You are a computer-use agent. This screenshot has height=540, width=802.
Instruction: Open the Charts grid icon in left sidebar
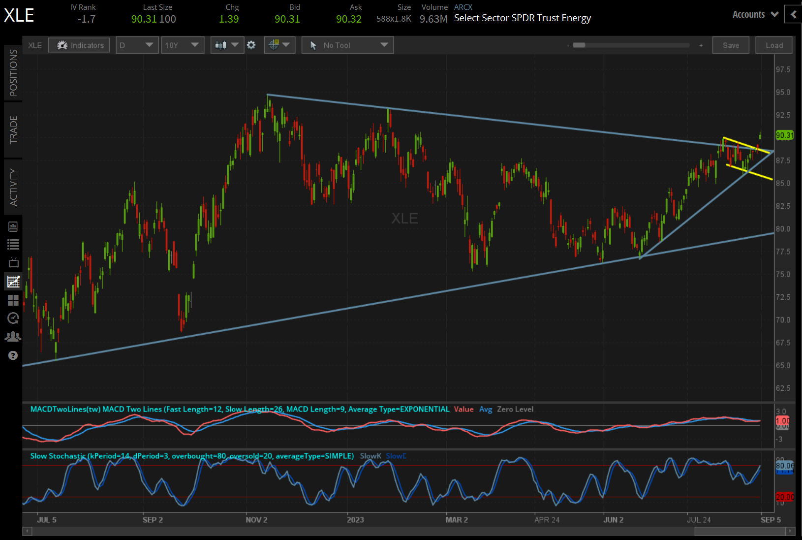(x=13, y=281)
